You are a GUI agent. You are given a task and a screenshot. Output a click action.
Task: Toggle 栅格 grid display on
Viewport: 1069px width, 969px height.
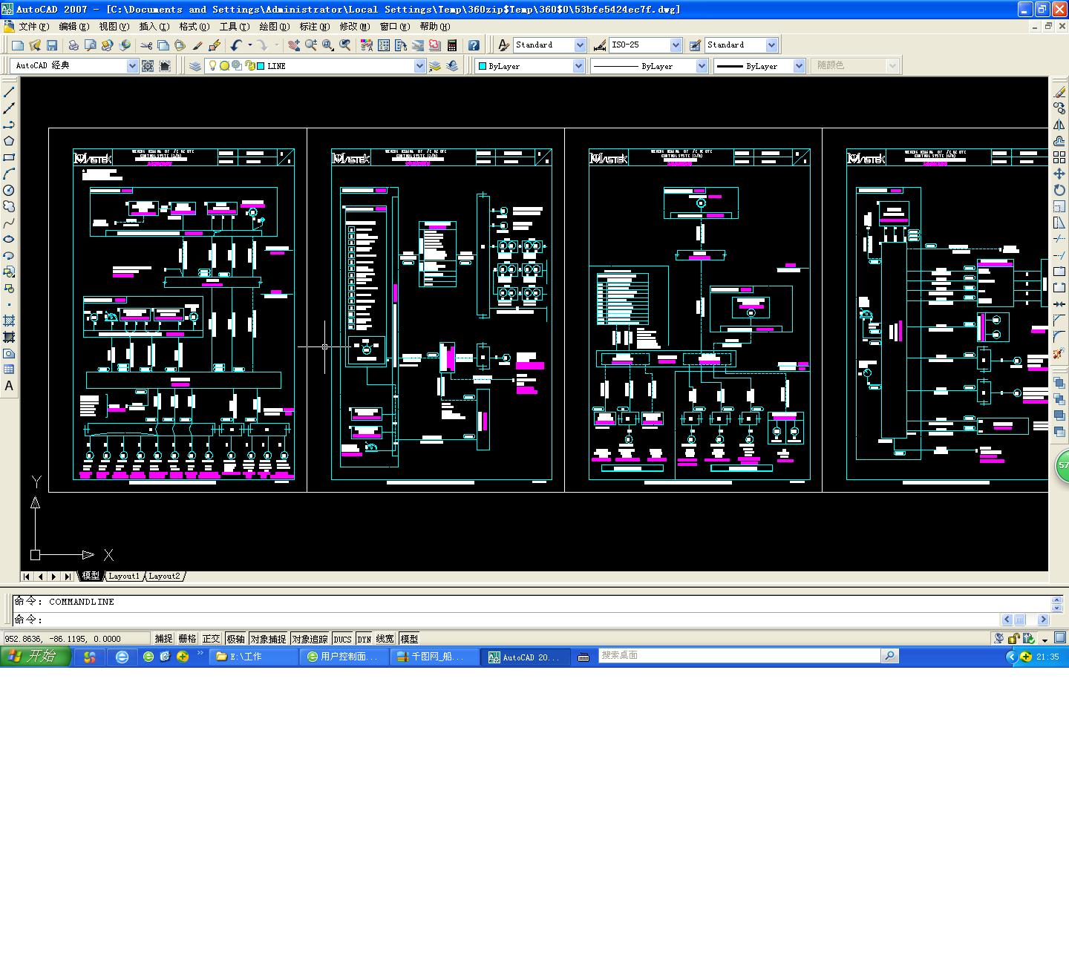(187, 638)
